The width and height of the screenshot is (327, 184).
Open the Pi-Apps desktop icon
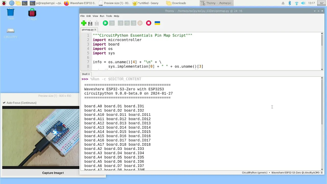(32, 15)
